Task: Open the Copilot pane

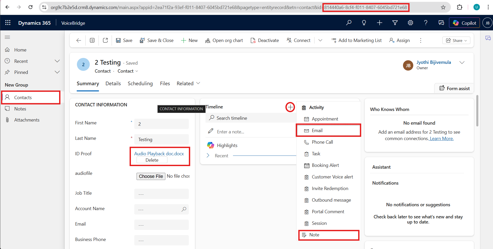Action: point(464,23)
